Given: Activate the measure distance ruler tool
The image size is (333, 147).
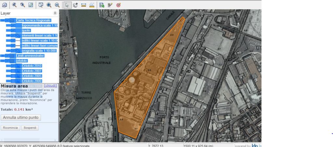Looking at the screenshot, I should click(x=84, y=5).
